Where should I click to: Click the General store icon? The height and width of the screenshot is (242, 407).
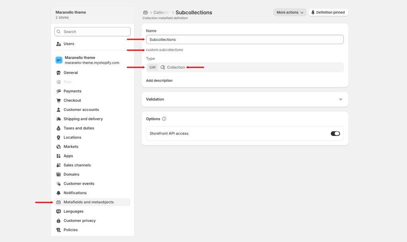coord(58,73)
